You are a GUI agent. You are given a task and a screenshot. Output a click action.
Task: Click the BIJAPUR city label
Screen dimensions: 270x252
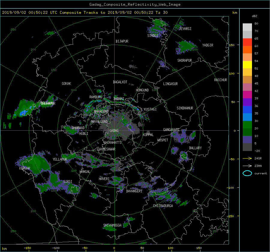pyautogui.click(x=122, y=41)
